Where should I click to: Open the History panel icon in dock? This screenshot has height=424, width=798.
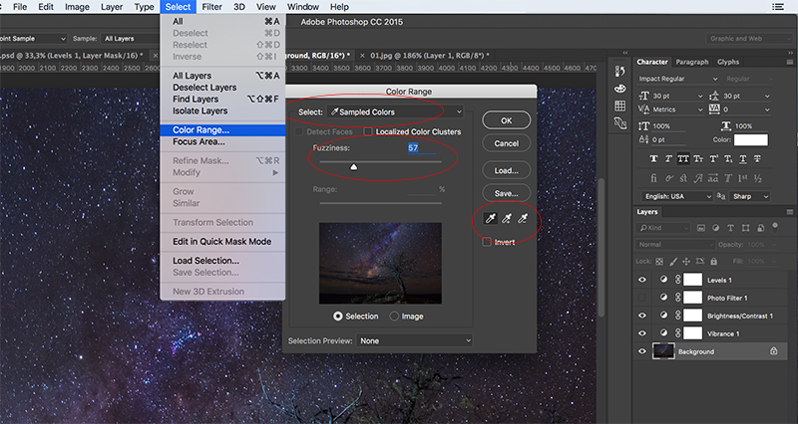[x=619, y=71]
